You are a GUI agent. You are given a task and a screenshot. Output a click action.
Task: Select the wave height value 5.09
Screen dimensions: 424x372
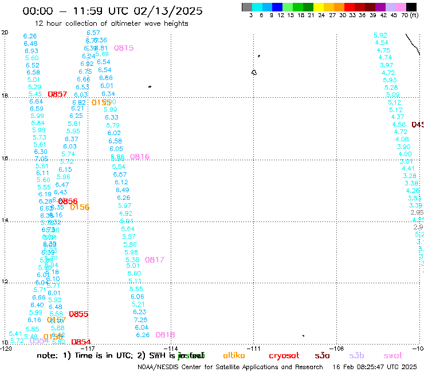393,94
